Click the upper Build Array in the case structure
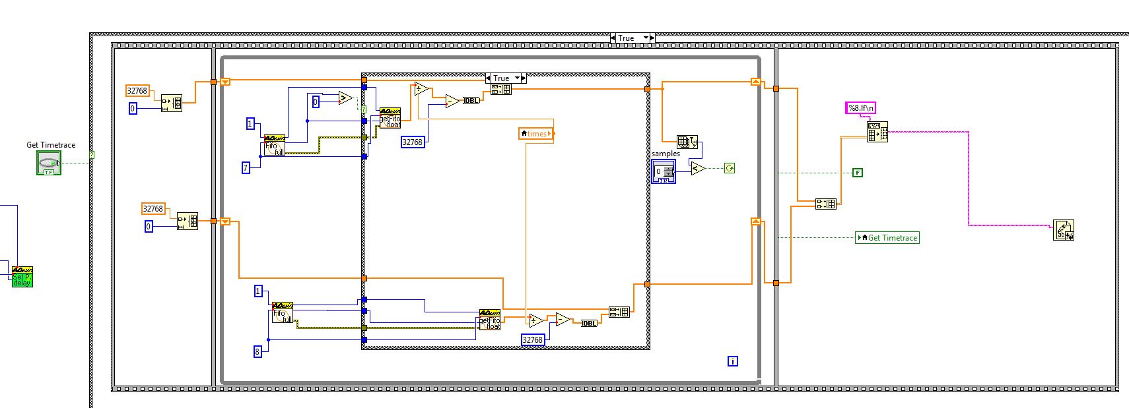Screen dimensions: 1129x408 tap(501, 89)
